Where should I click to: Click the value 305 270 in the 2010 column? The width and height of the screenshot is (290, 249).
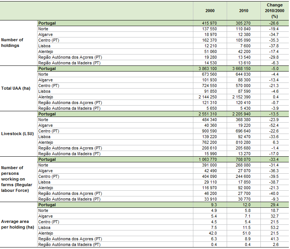[243, 23]
